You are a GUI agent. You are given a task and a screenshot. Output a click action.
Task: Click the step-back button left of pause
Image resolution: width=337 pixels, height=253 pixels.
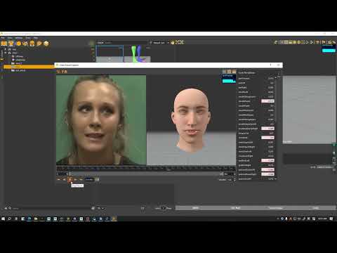pyautogui.click(x=64, y=180)
